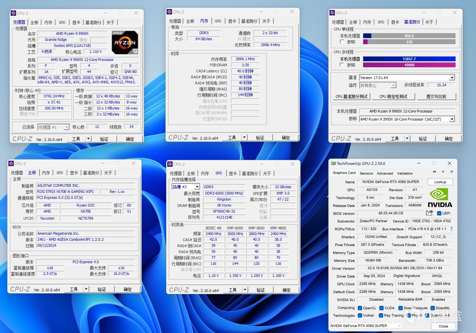The width and height of the screenshot is (476, 333).
Task: Toggle the CUDA checkbox
Action: click(381, 308)
